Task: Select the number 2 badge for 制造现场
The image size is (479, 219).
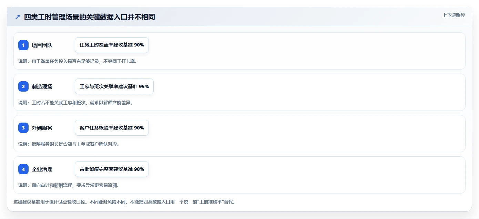Action: tap(23, 86)
